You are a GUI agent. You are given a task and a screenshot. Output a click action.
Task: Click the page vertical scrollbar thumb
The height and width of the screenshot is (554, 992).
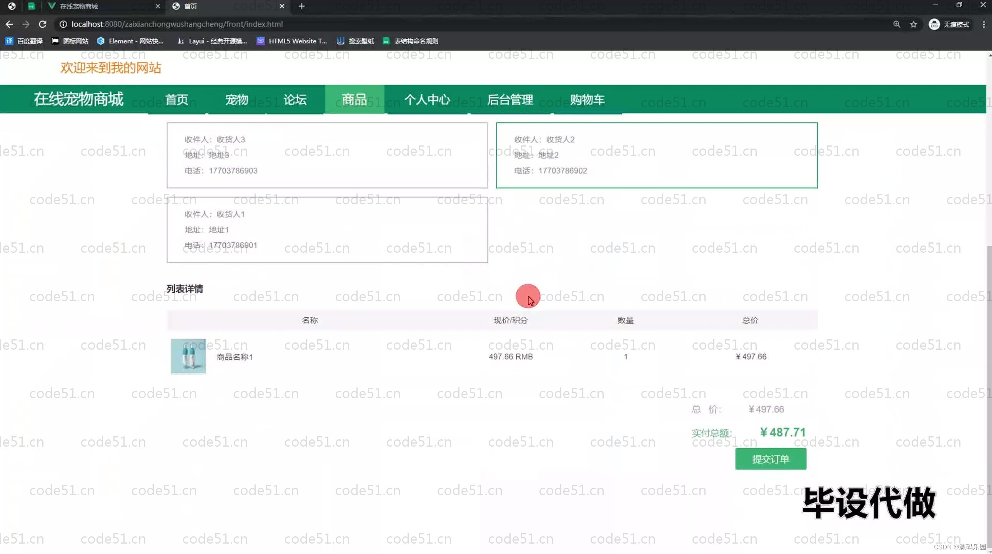point(989,397)
